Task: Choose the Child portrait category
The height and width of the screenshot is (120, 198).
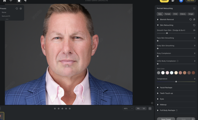Action: pos(175,14)
